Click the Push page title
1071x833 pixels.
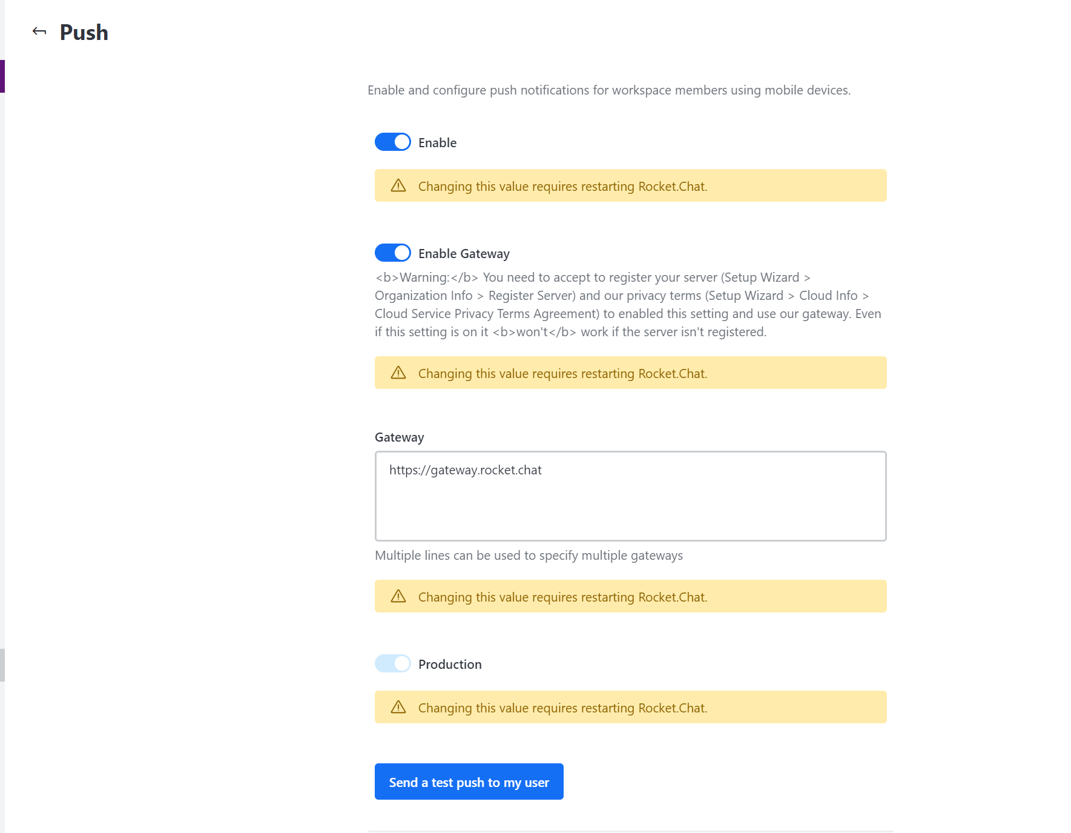(84, 32)
